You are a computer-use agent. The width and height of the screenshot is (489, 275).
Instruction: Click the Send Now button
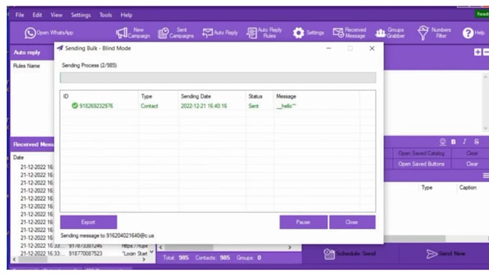coord(446,254)
